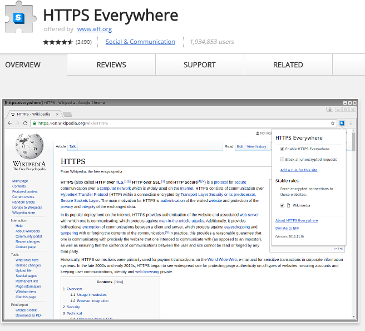The image size is (365, 331).
Task: Click the Article tab on Wikipedia
Action: (61, 146)
